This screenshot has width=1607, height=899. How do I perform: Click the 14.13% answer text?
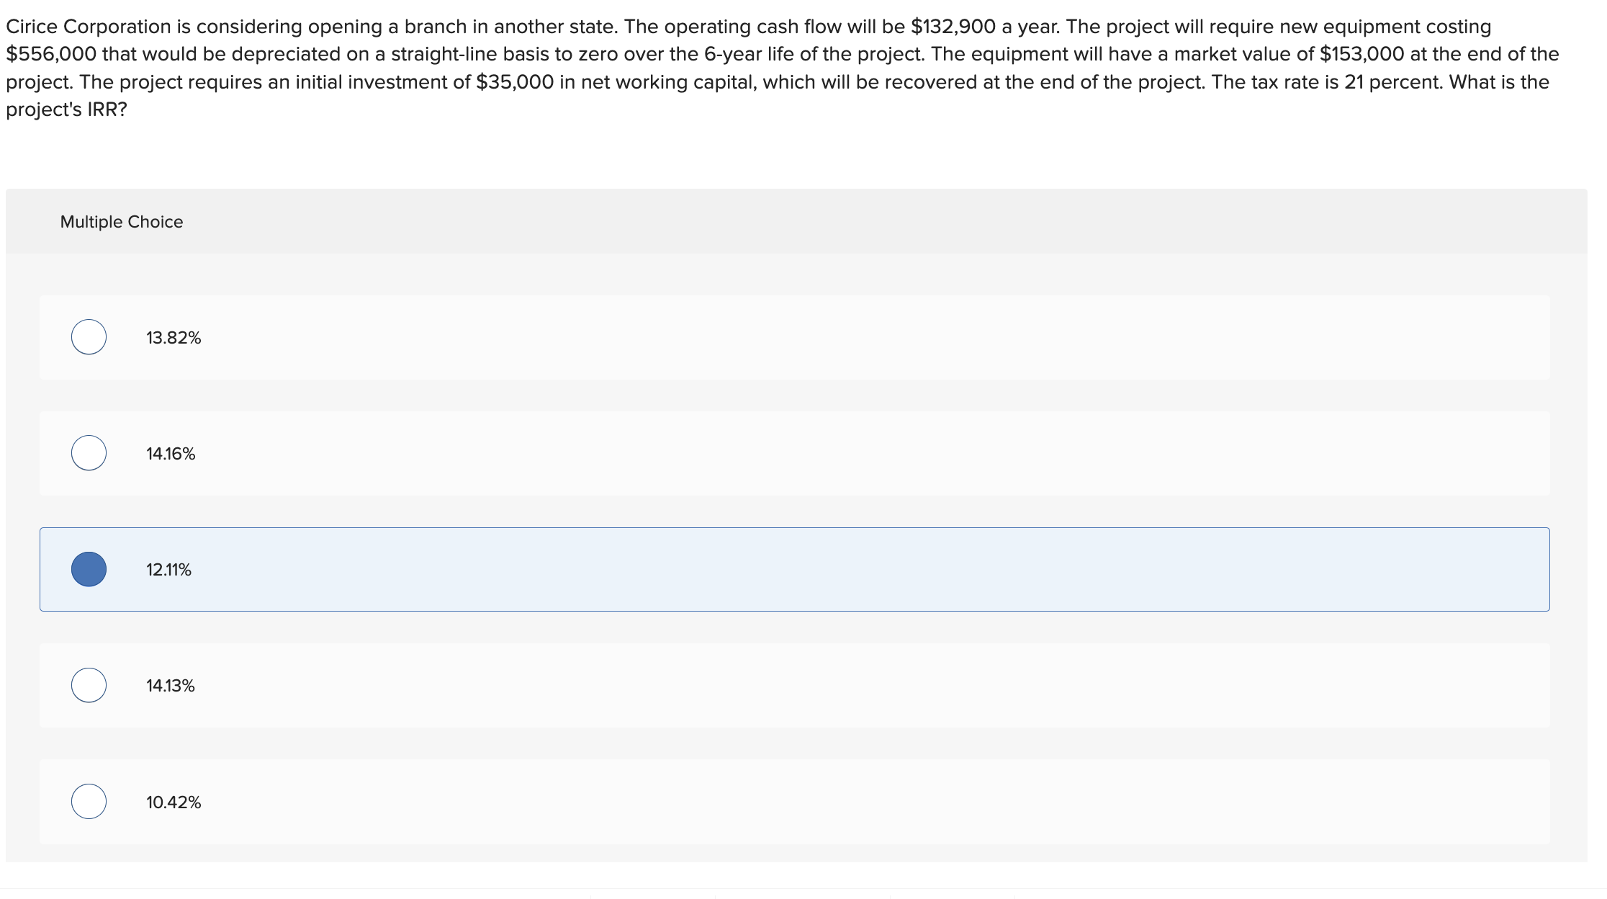170,685
